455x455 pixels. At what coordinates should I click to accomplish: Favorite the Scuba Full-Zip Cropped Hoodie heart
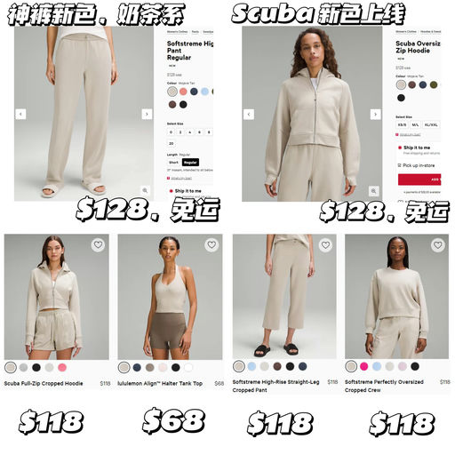pyautogui.click(x=98, y=245)
